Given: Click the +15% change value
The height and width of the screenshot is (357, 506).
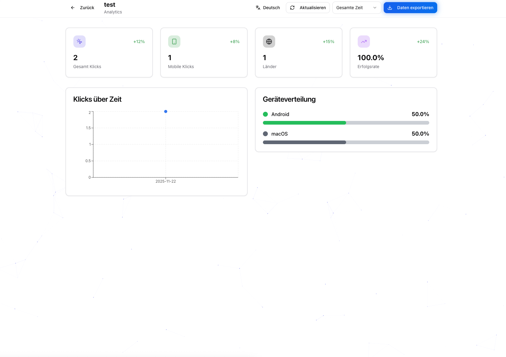Looking at the screenshot, I should [x=329, y=42].
